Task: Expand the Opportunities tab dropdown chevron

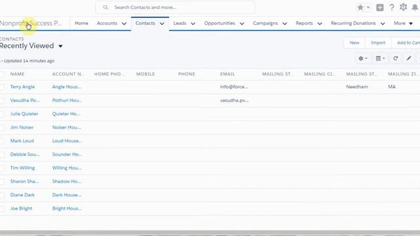Action: 242,24
